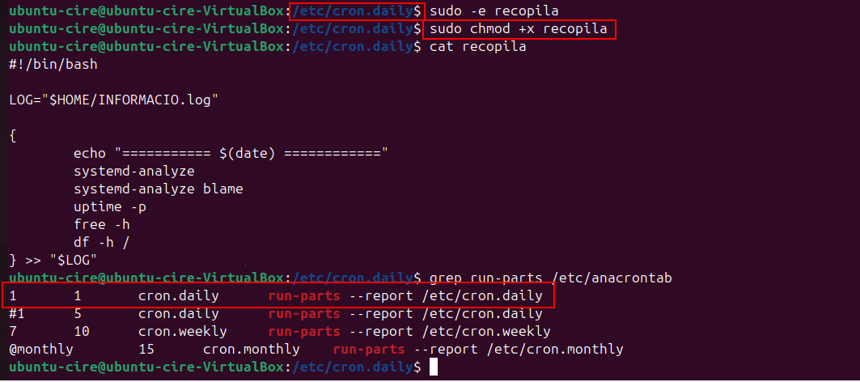Click the echo $(date) script line
Viewport: 860px width, 382px height.
[231, 153]
